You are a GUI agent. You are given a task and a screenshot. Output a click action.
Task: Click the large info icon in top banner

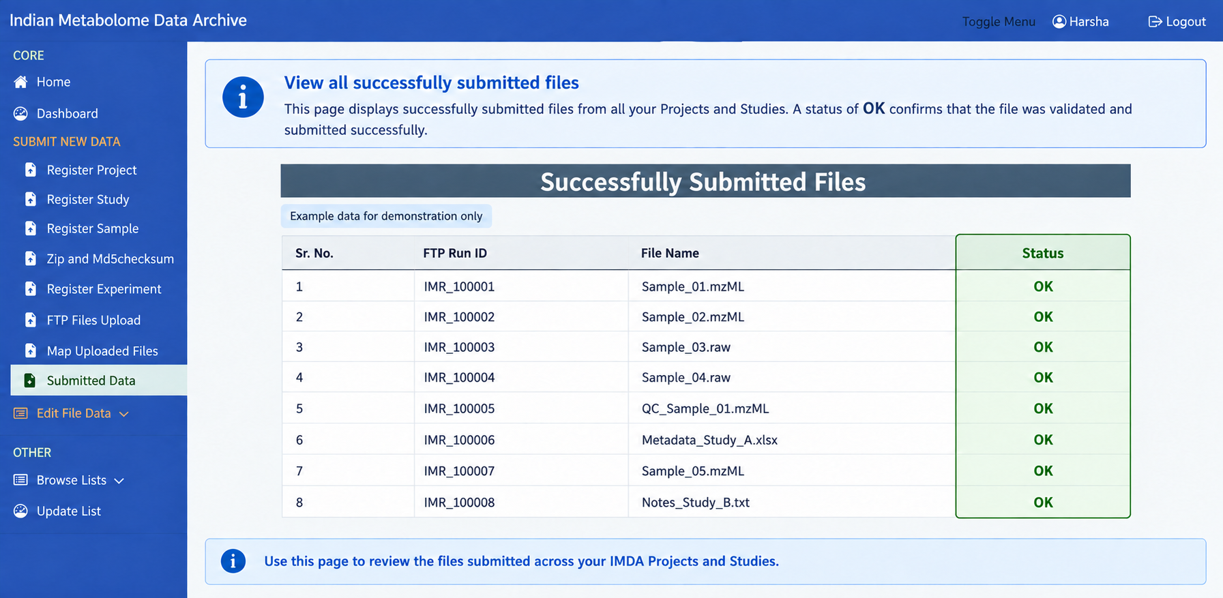(x=243, y=97)
